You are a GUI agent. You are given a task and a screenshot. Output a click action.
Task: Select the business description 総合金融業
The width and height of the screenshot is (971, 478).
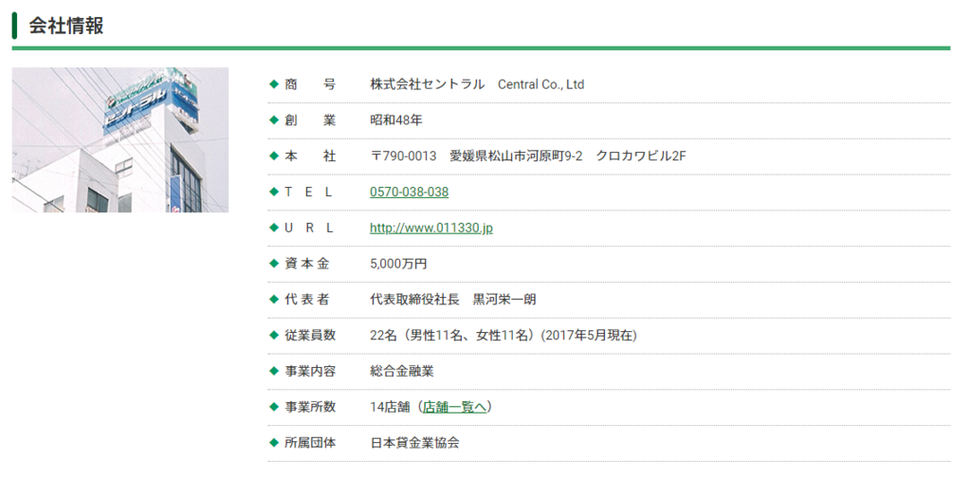click(x=402, y=372)
